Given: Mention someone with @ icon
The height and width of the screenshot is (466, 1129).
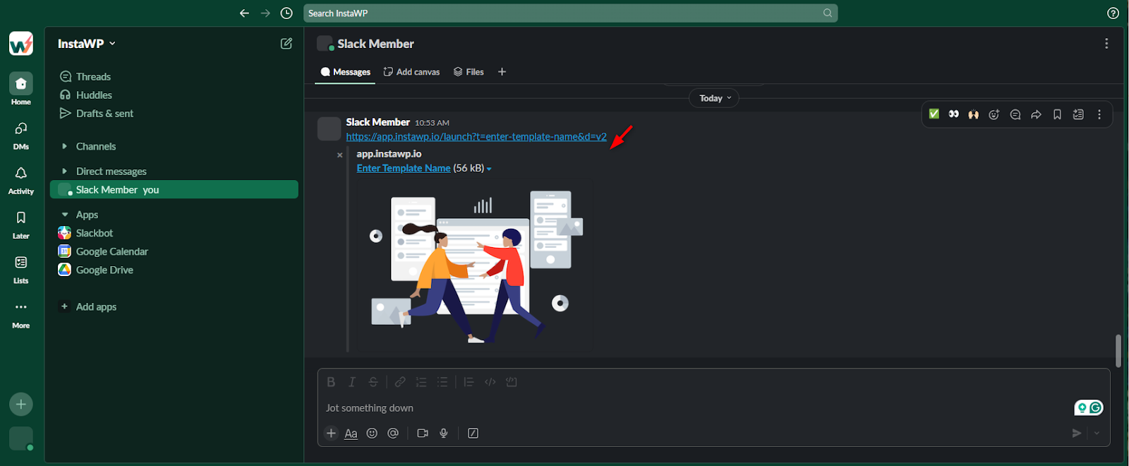Looking at the screenshot, I should [x=393, y=434].
